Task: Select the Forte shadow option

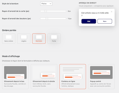Action: [54, 39]
